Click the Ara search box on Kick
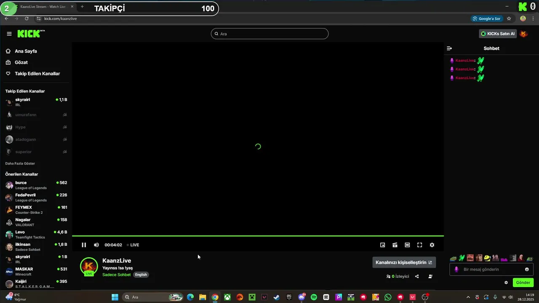This screenshot has width=539, height=303. [x=269, y=34]
